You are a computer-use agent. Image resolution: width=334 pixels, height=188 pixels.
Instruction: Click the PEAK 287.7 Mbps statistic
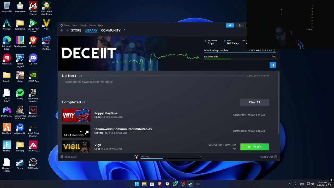(231, 42)
